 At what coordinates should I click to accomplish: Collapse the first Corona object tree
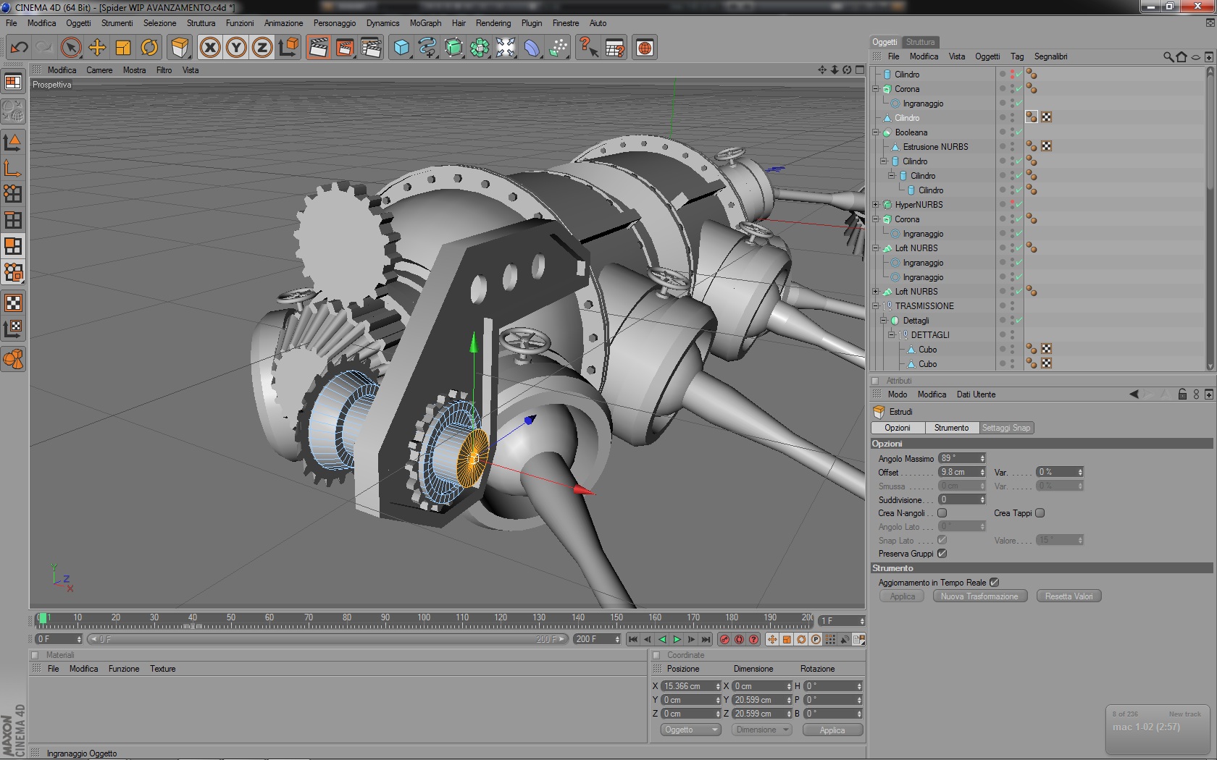coord(876,89)
